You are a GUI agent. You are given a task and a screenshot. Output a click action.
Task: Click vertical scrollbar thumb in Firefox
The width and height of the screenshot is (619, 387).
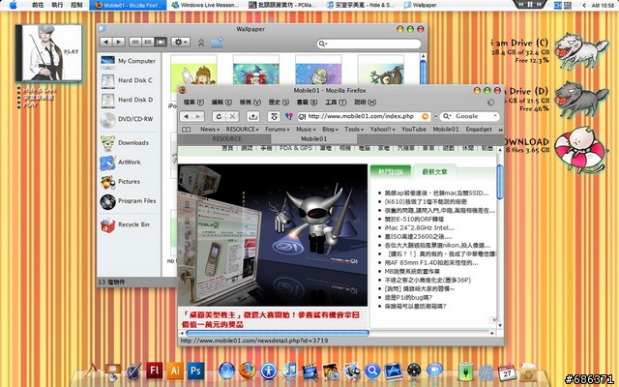click(500, 182)
